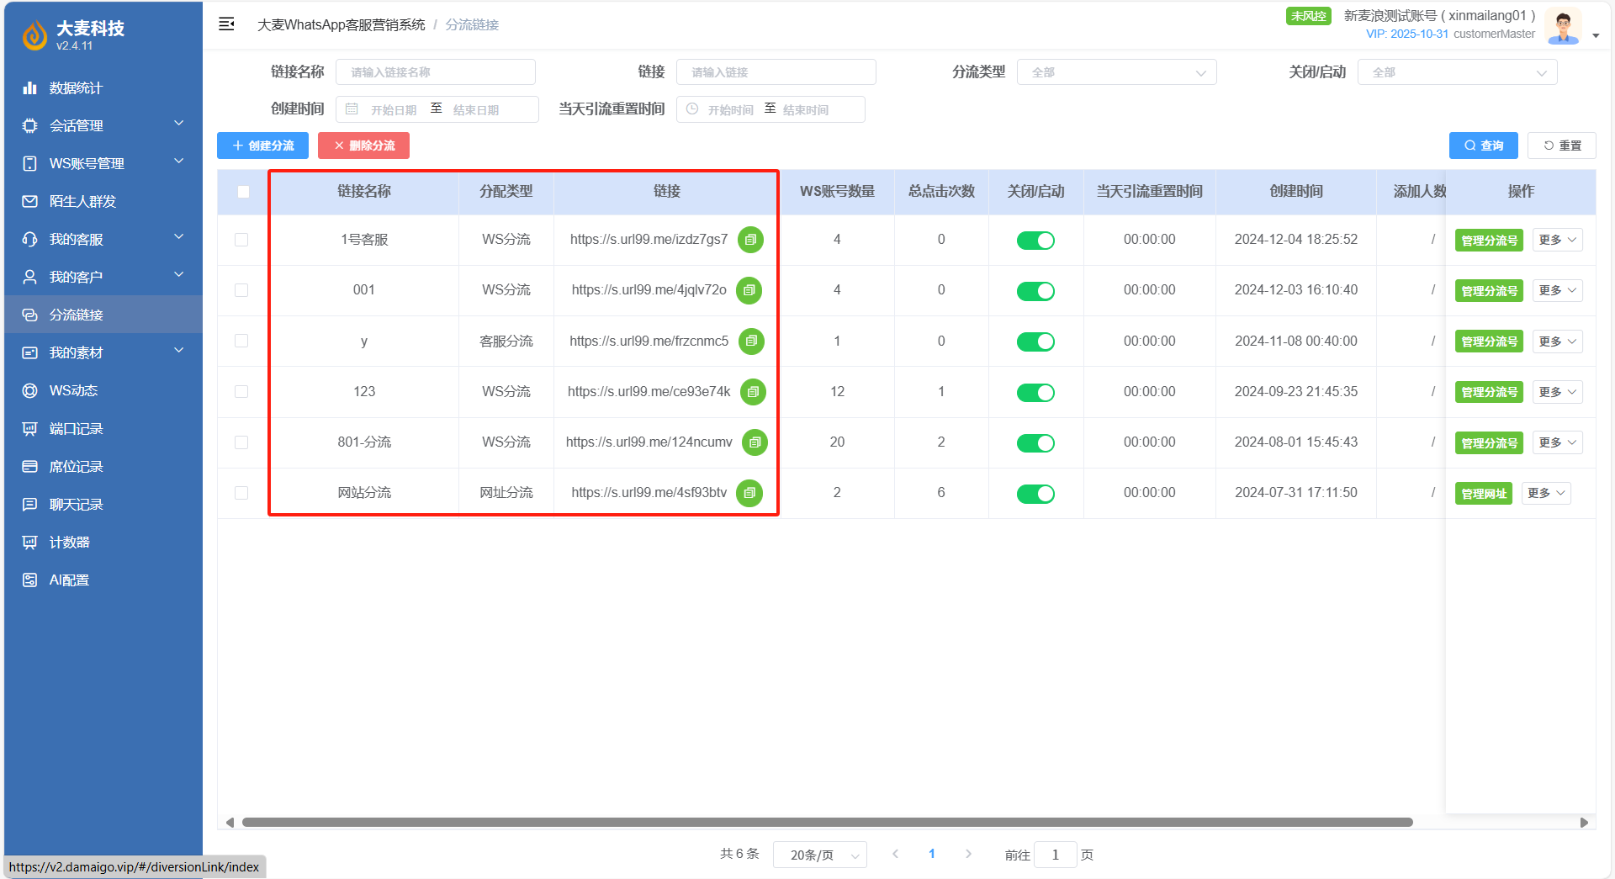Expand the 我的客服 submenu
Viewport: 1615px width, 879px height.
(x=103, y=239)
